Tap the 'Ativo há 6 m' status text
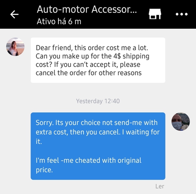 [x=59, y=22]
